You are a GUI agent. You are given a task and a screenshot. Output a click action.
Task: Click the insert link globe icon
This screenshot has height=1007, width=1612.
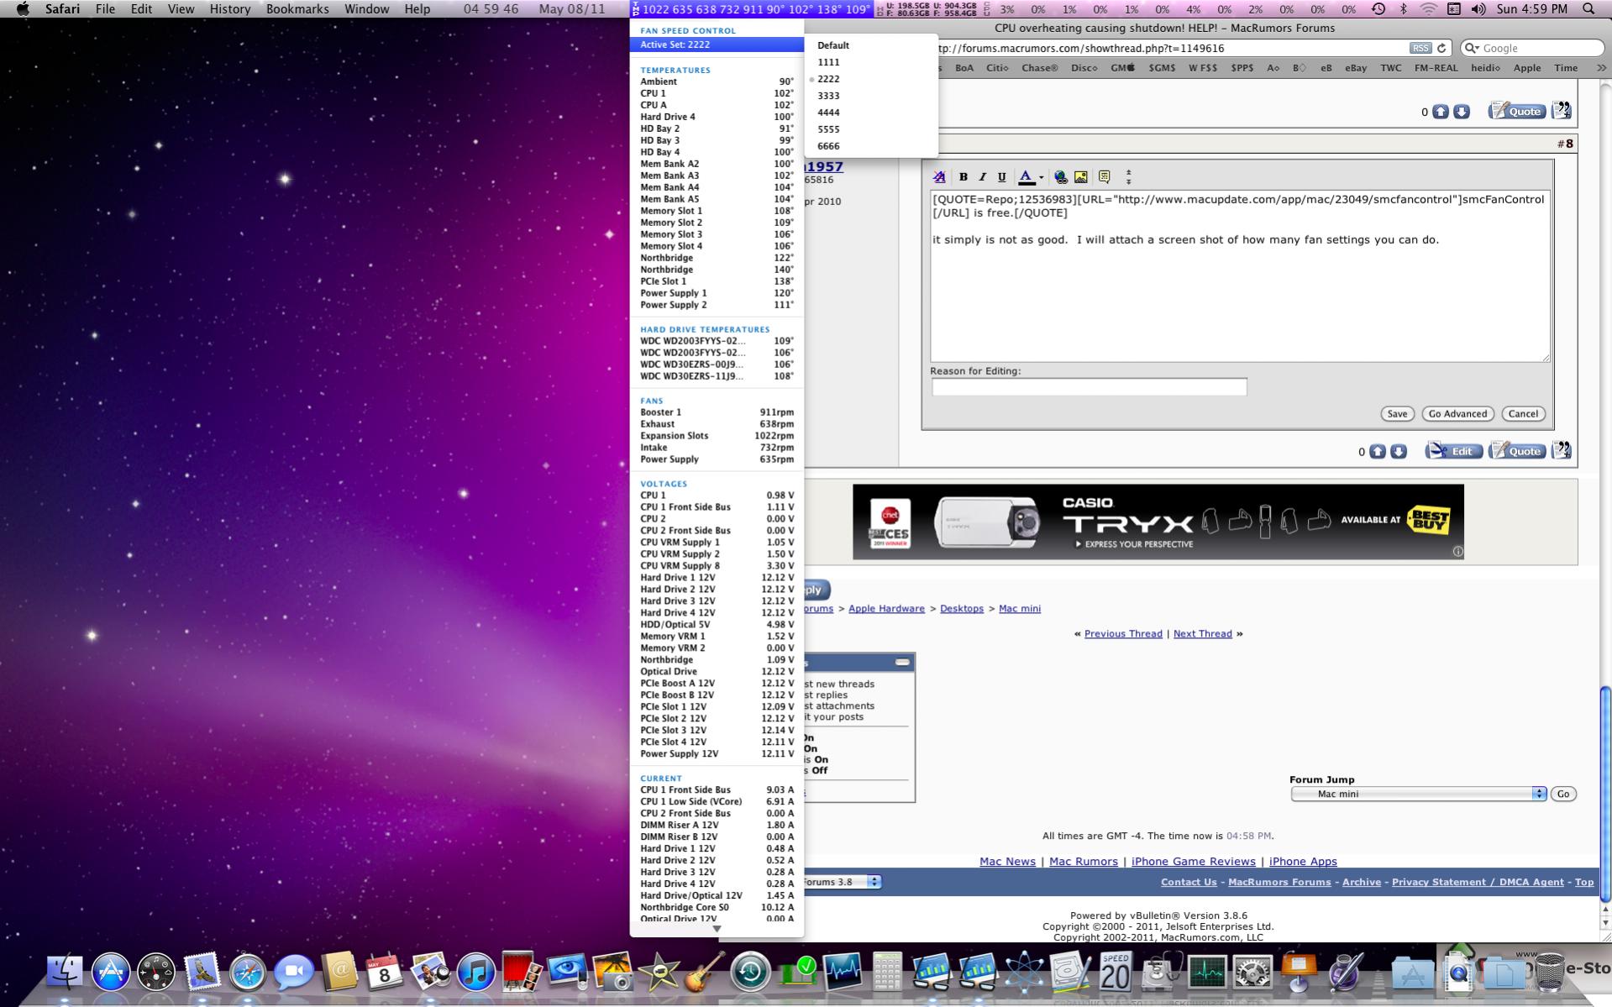[x=1061, y=177]
